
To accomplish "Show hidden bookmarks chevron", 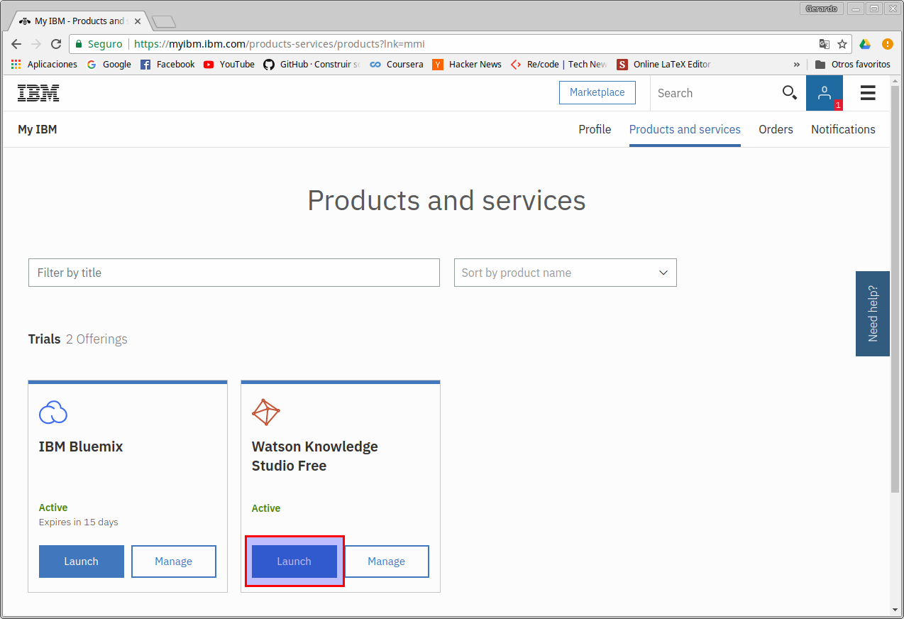I will [x=797, y=64].
